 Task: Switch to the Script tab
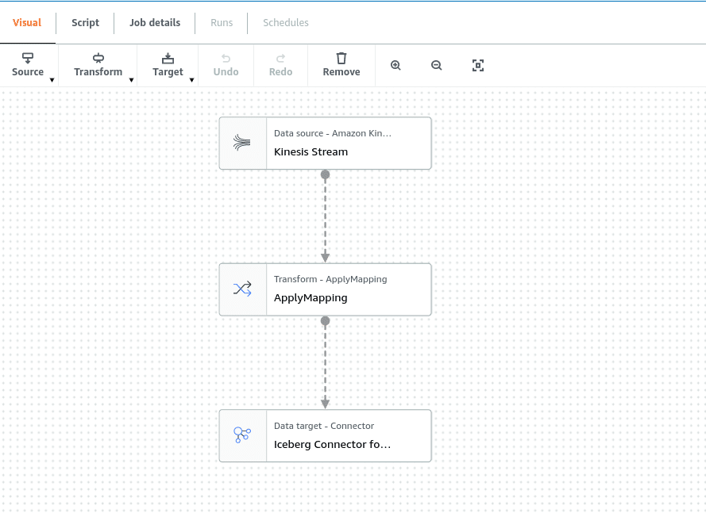pyautogui.click(x=85, y=22)
